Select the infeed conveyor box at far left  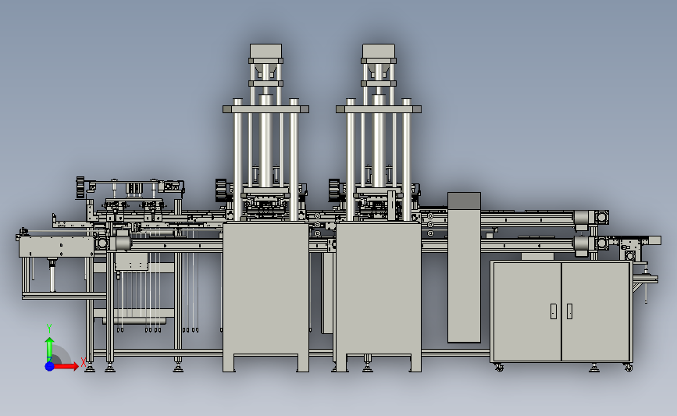pyautogui.click(x=56, y=247)
